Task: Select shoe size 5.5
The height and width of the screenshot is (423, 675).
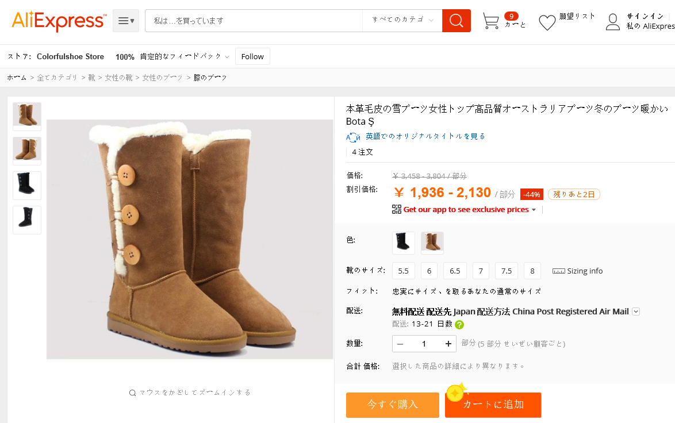Action: (404, 271)
